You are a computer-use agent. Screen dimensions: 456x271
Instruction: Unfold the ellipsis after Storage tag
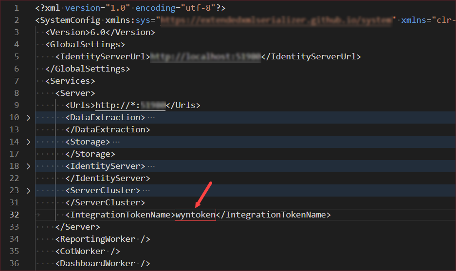click(x=116, y=142)
